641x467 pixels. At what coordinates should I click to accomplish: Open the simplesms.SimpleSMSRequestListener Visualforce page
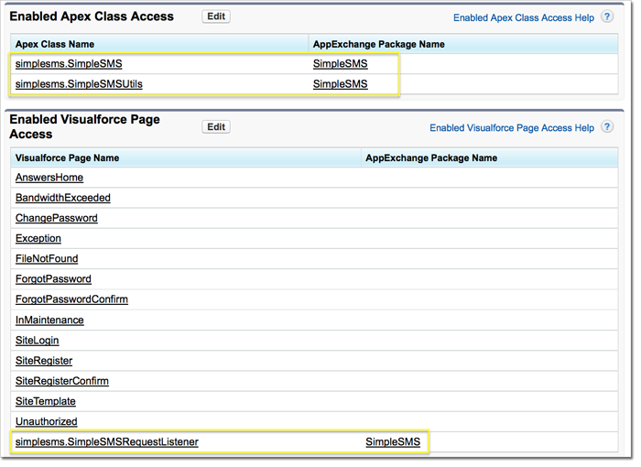tap(107, 442)
